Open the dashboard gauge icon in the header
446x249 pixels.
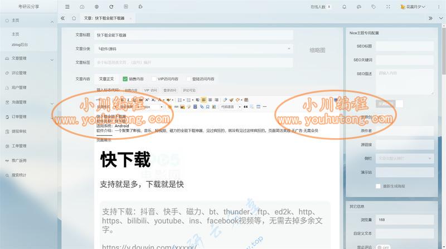pos(82,7)
